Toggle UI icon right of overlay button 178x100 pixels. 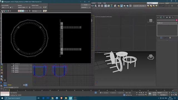46,11
